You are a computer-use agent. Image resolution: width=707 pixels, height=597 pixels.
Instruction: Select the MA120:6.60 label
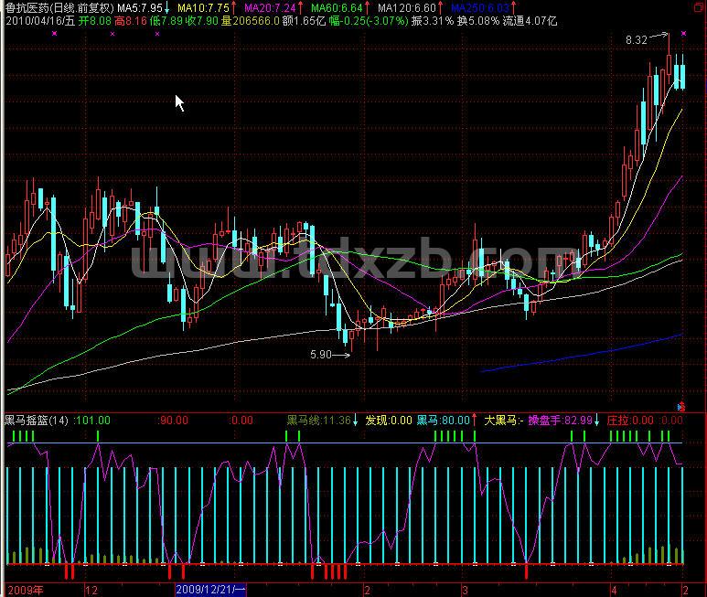(x=407, y=7)
